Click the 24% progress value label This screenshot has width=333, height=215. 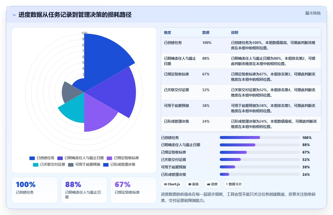point(306,175)
